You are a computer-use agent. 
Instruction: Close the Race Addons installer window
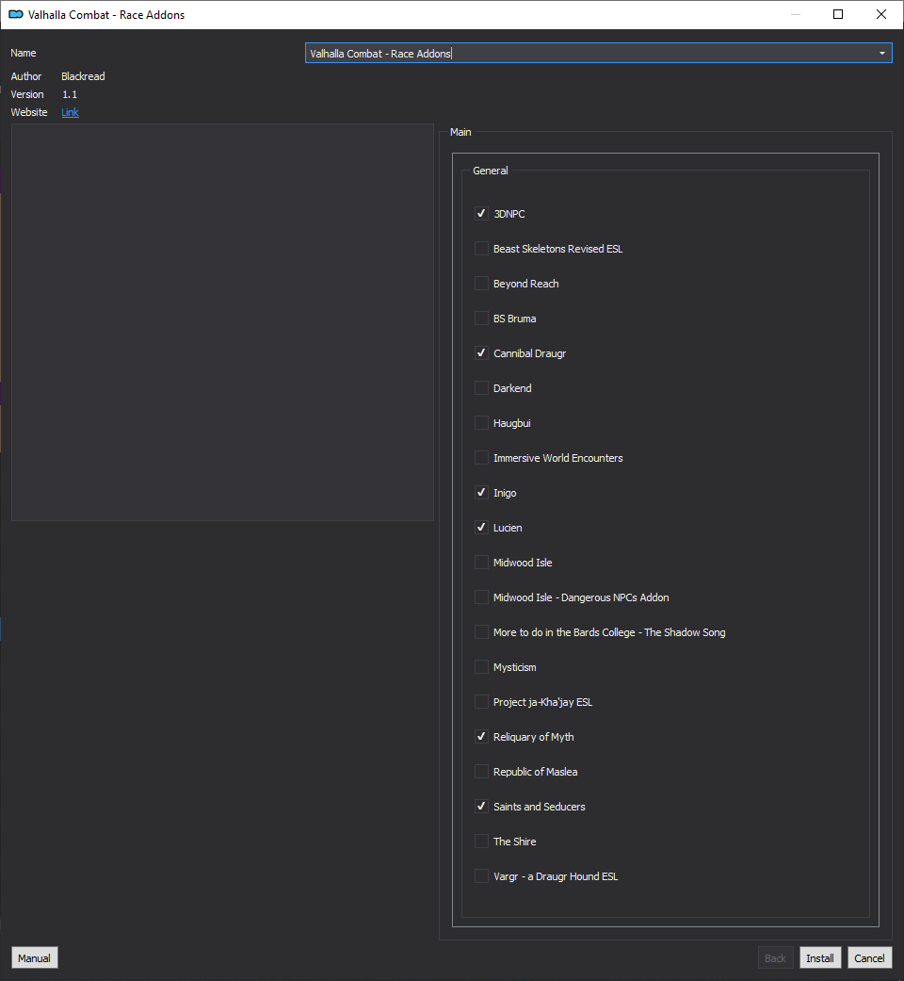[x=880, y=14]
